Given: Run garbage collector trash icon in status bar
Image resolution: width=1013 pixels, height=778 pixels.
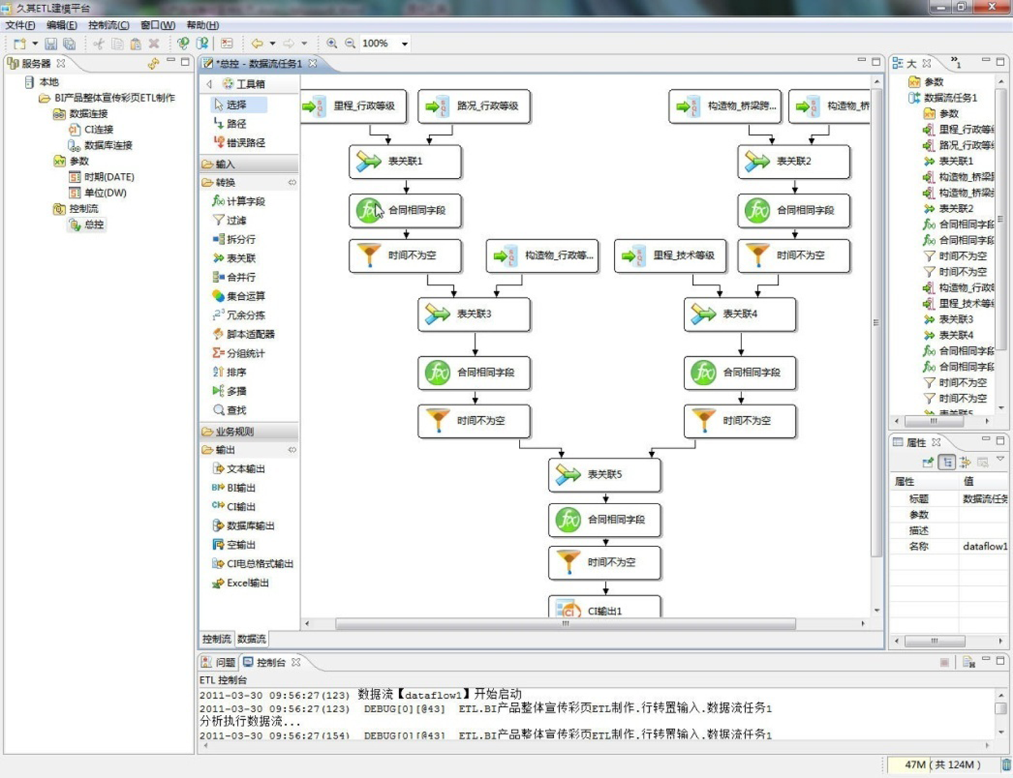Looking at the screenshot, I should click(x=1006, y=765).
